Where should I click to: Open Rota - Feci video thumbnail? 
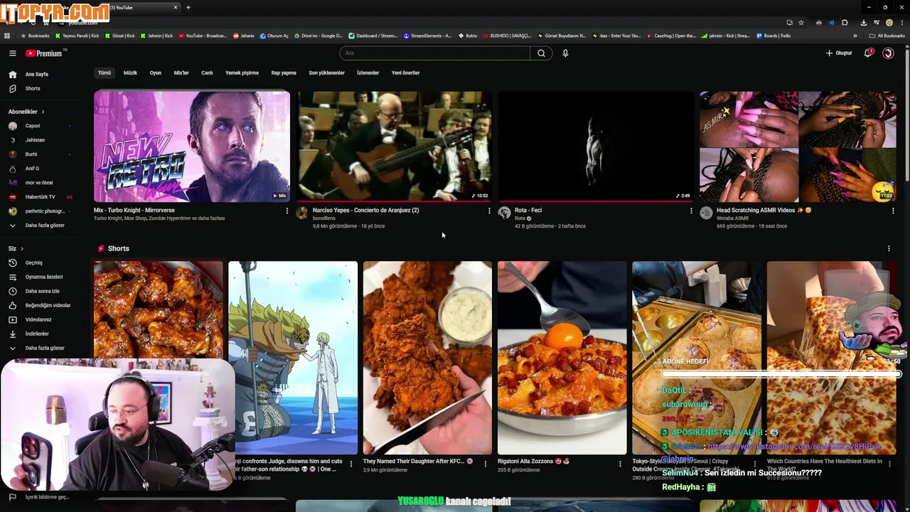coord(596,146)
